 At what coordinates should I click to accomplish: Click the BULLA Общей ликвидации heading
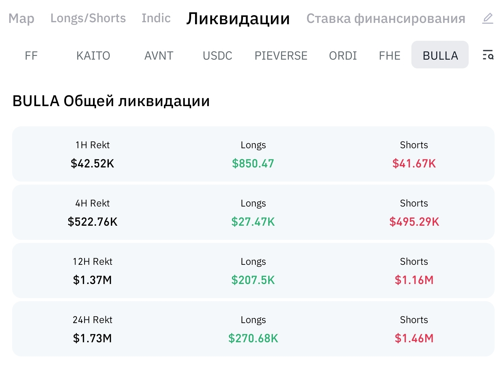(x=111, y=101)
